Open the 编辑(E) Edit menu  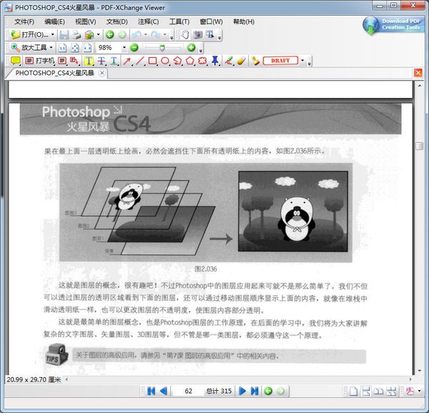coord(54,21)
